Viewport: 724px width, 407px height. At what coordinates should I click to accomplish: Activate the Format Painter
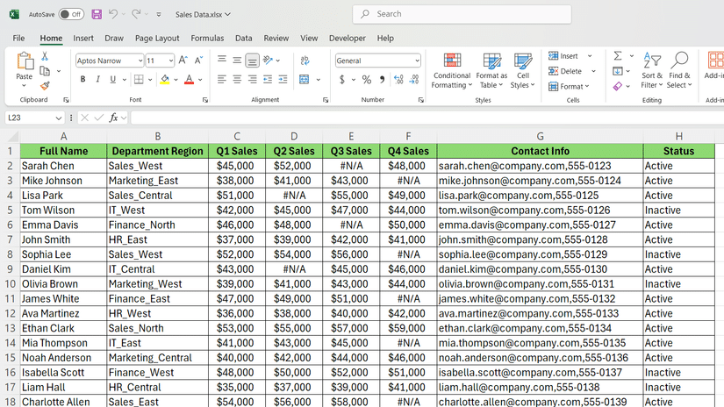[x=45, y=86]
